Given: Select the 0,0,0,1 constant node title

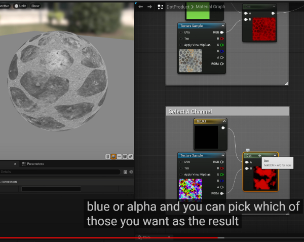Looking at the screenshot, I should pos(202,121).
